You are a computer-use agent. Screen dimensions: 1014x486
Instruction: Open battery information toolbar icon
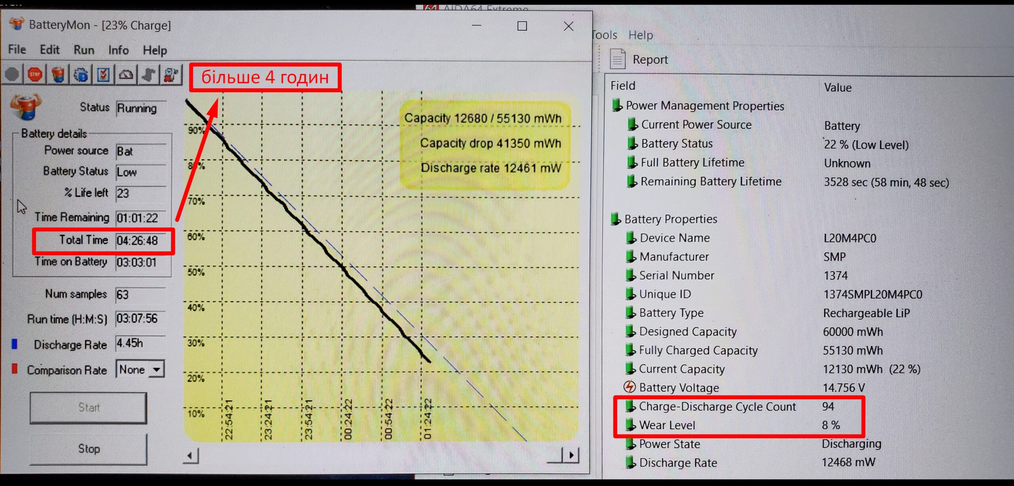coord(58,75)
